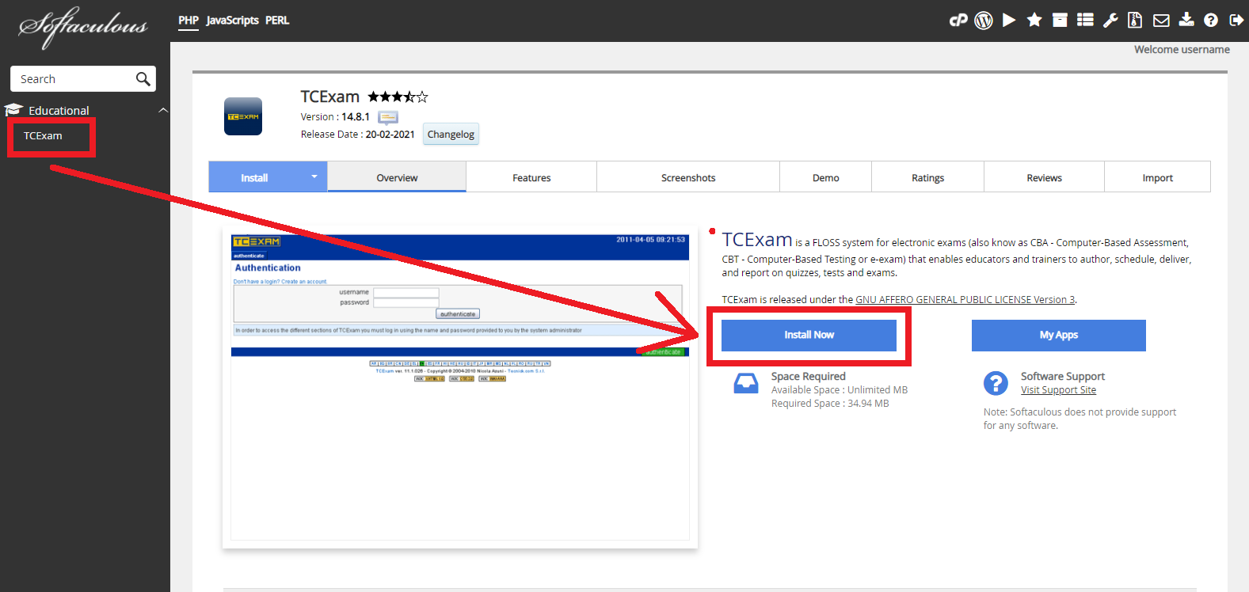Open the Changelog button
The image size is (1249, 592).
click(451, 134)
